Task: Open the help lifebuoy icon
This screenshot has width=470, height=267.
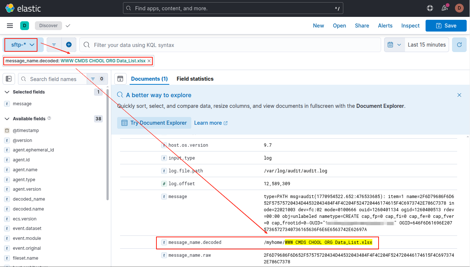Action: 430,8
